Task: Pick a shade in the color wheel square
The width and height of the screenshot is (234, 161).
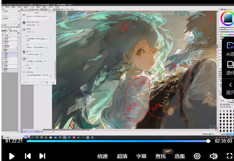Action: click(x=228, y=18)
